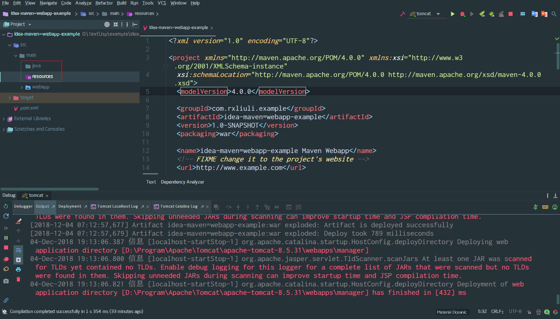Open Search Everywhere magnifier icon
The height and width of the screenshot is (319, 560).
[x=554, y=14]
